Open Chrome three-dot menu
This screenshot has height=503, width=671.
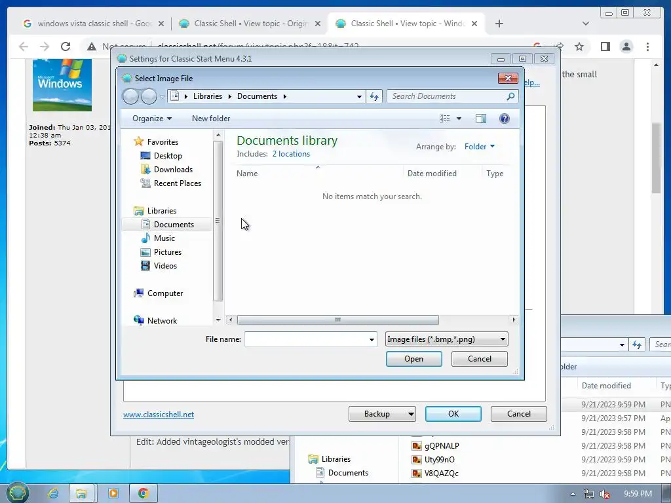tap(647, 47)
